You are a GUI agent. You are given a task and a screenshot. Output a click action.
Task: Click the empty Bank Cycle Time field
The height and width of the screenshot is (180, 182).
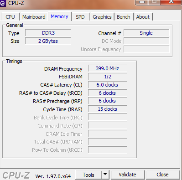coord(108,117)
